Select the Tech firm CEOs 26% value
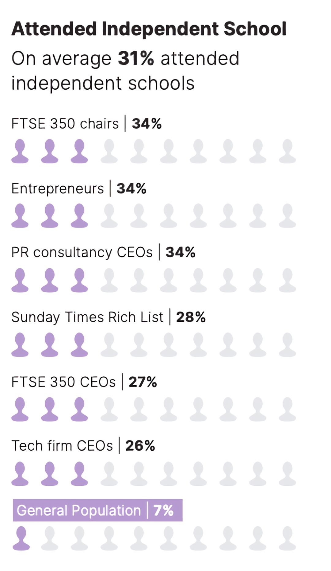The width and height of the screenshot is (331, 571). 140,446
